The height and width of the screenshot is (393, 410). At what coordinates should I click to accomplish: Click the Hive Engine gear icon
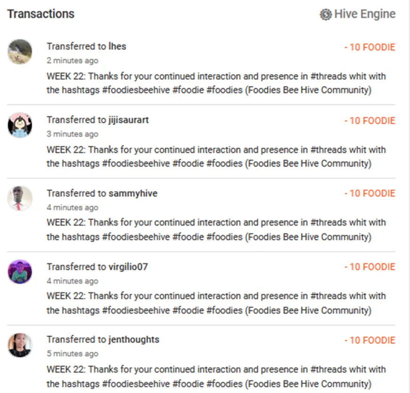pyautogui.click(x=326, y=15)
